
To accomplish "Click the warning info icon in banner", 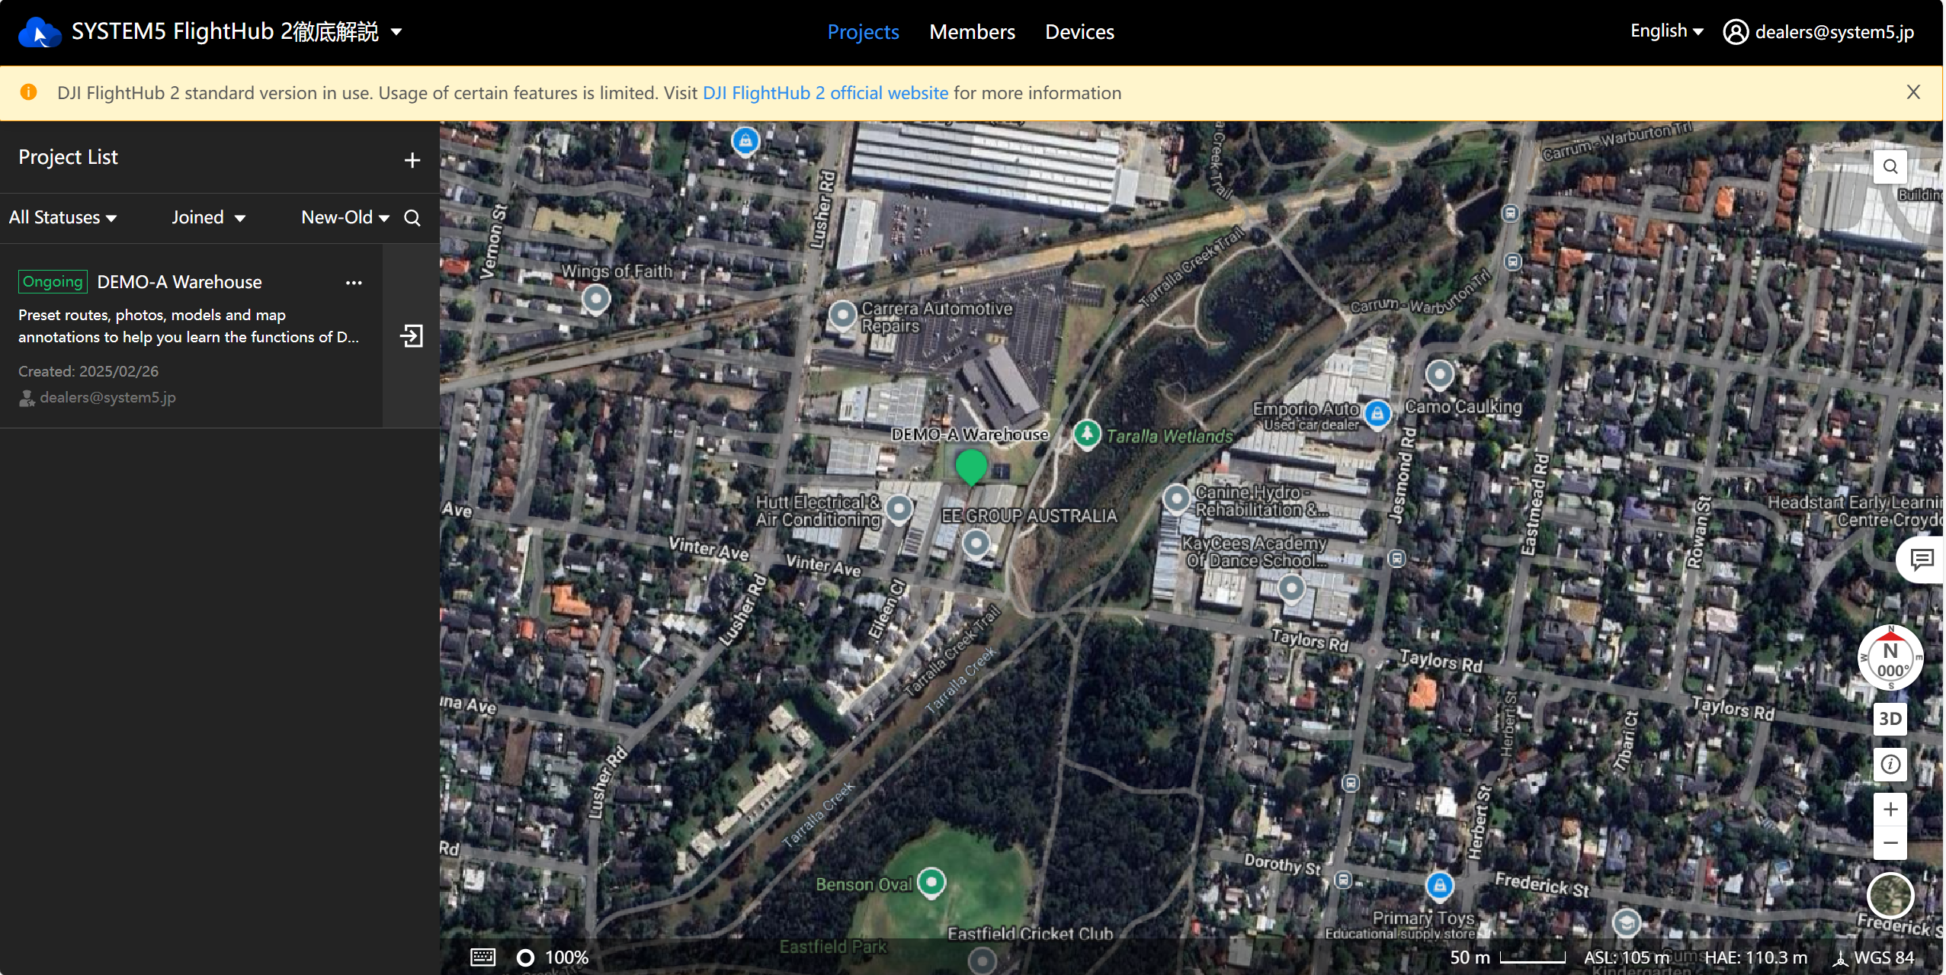I will click(28, 92).
